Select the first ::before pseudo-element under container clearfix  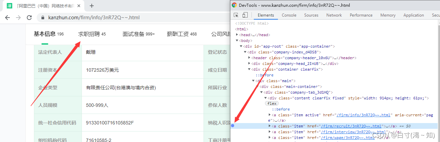click(x=265, y=75)
